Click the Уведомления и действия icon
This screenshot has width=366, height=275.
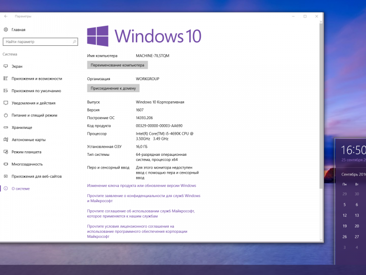6,103
